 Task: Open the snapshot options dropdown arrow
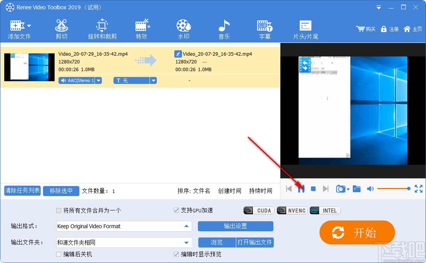[x=348, y=190]
